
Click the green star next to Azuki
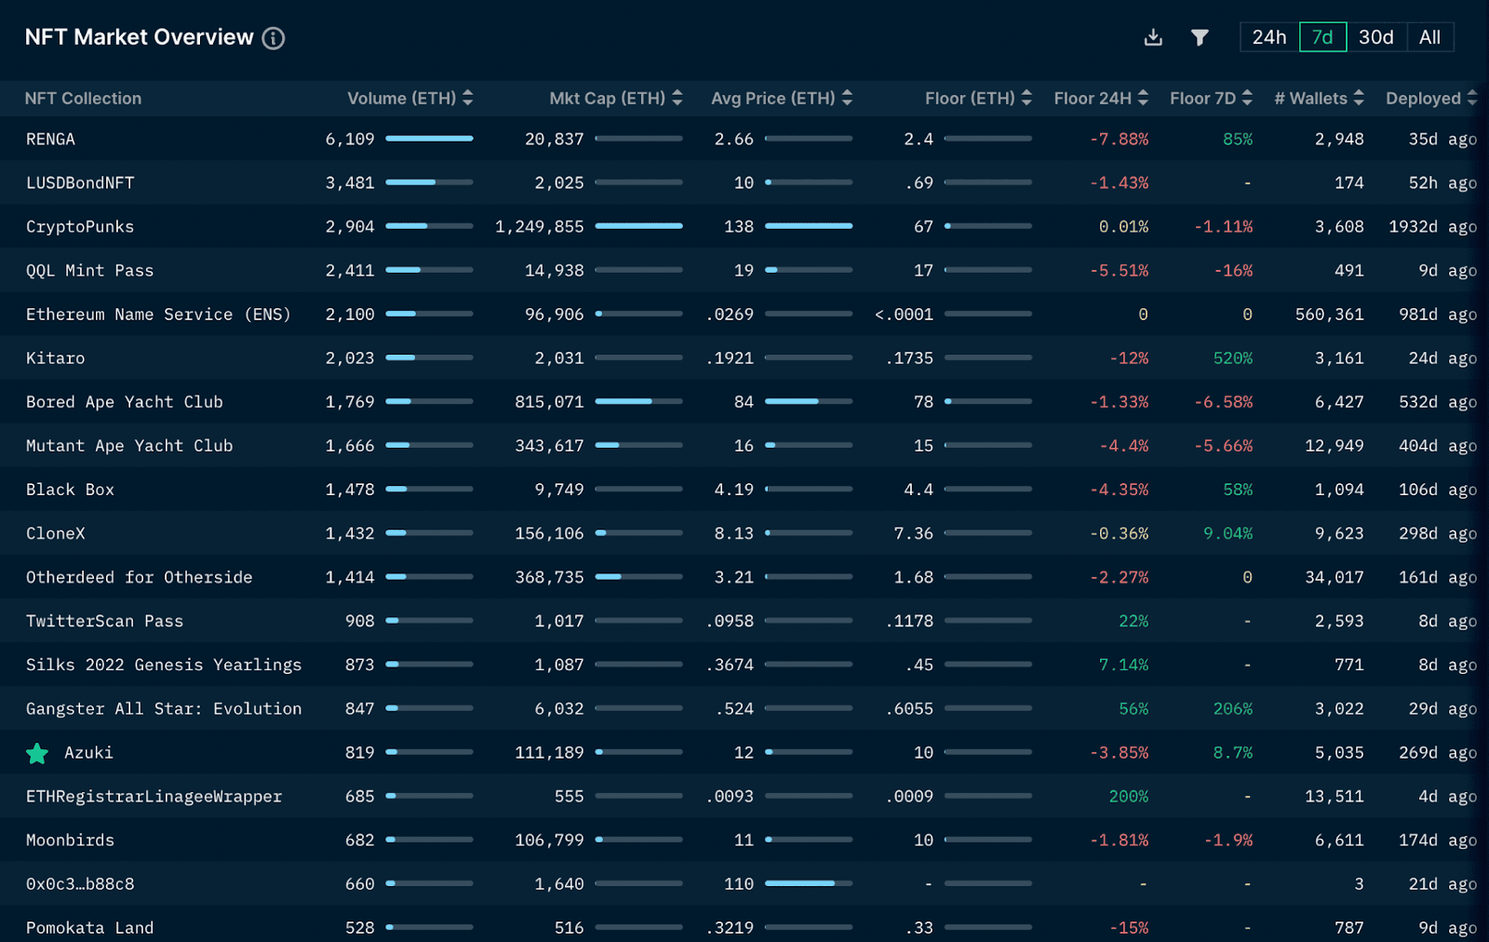37,753
